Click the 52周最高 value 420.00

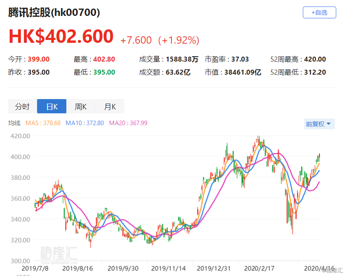315,59
